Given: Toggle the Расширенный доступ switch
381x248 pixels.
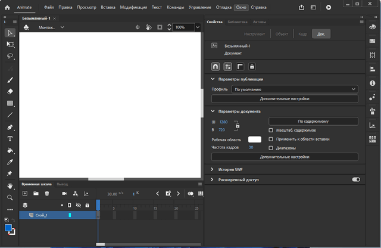Looking at the screenshot, I should pos(356,179).
